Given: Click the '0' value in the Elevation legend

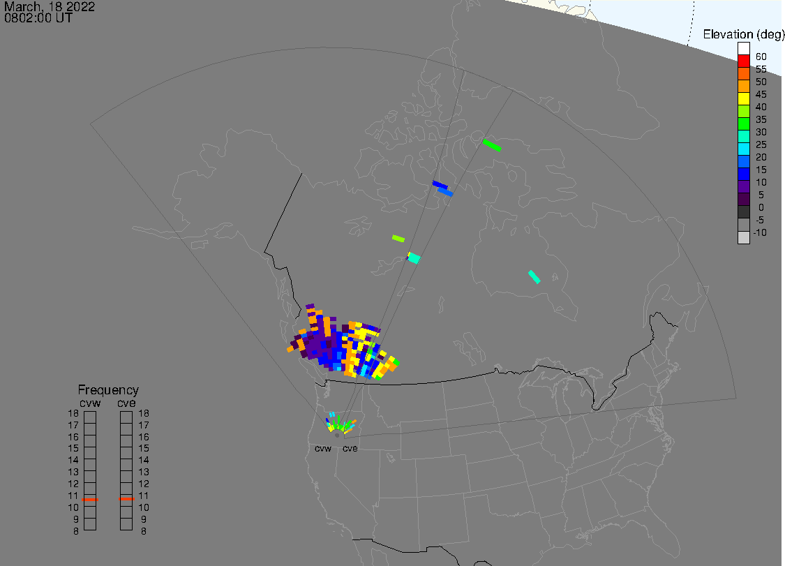Looking at the screenshot, I should (x=761, y=207).
